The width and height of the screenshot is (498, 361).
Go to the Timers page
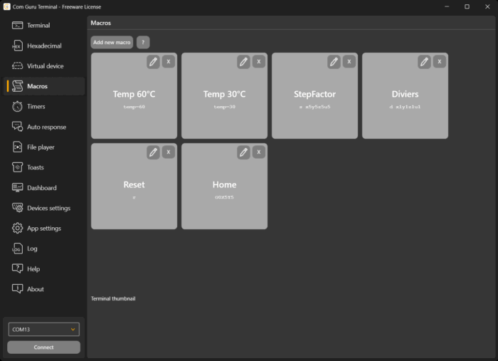click(x=36, y=107)
